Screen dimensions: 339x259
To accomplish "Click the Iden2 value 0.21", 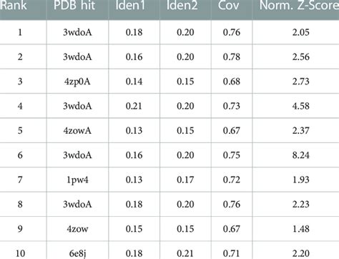I will point(185,253).
